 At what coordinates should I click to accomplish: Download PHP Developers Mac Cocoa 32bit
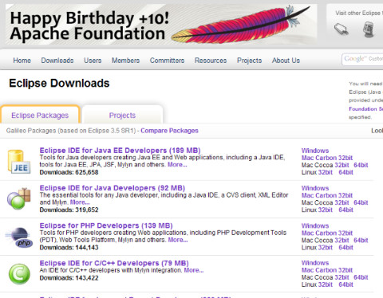(x=342, y=241)
